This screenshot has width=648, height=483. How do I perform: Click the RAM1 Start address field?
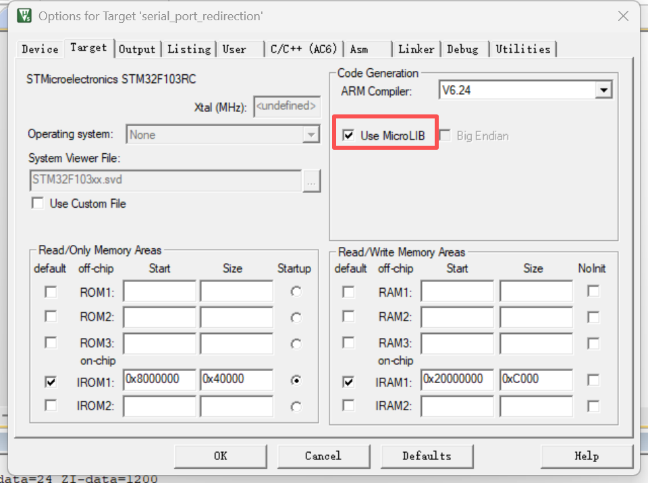coord(458,291)
